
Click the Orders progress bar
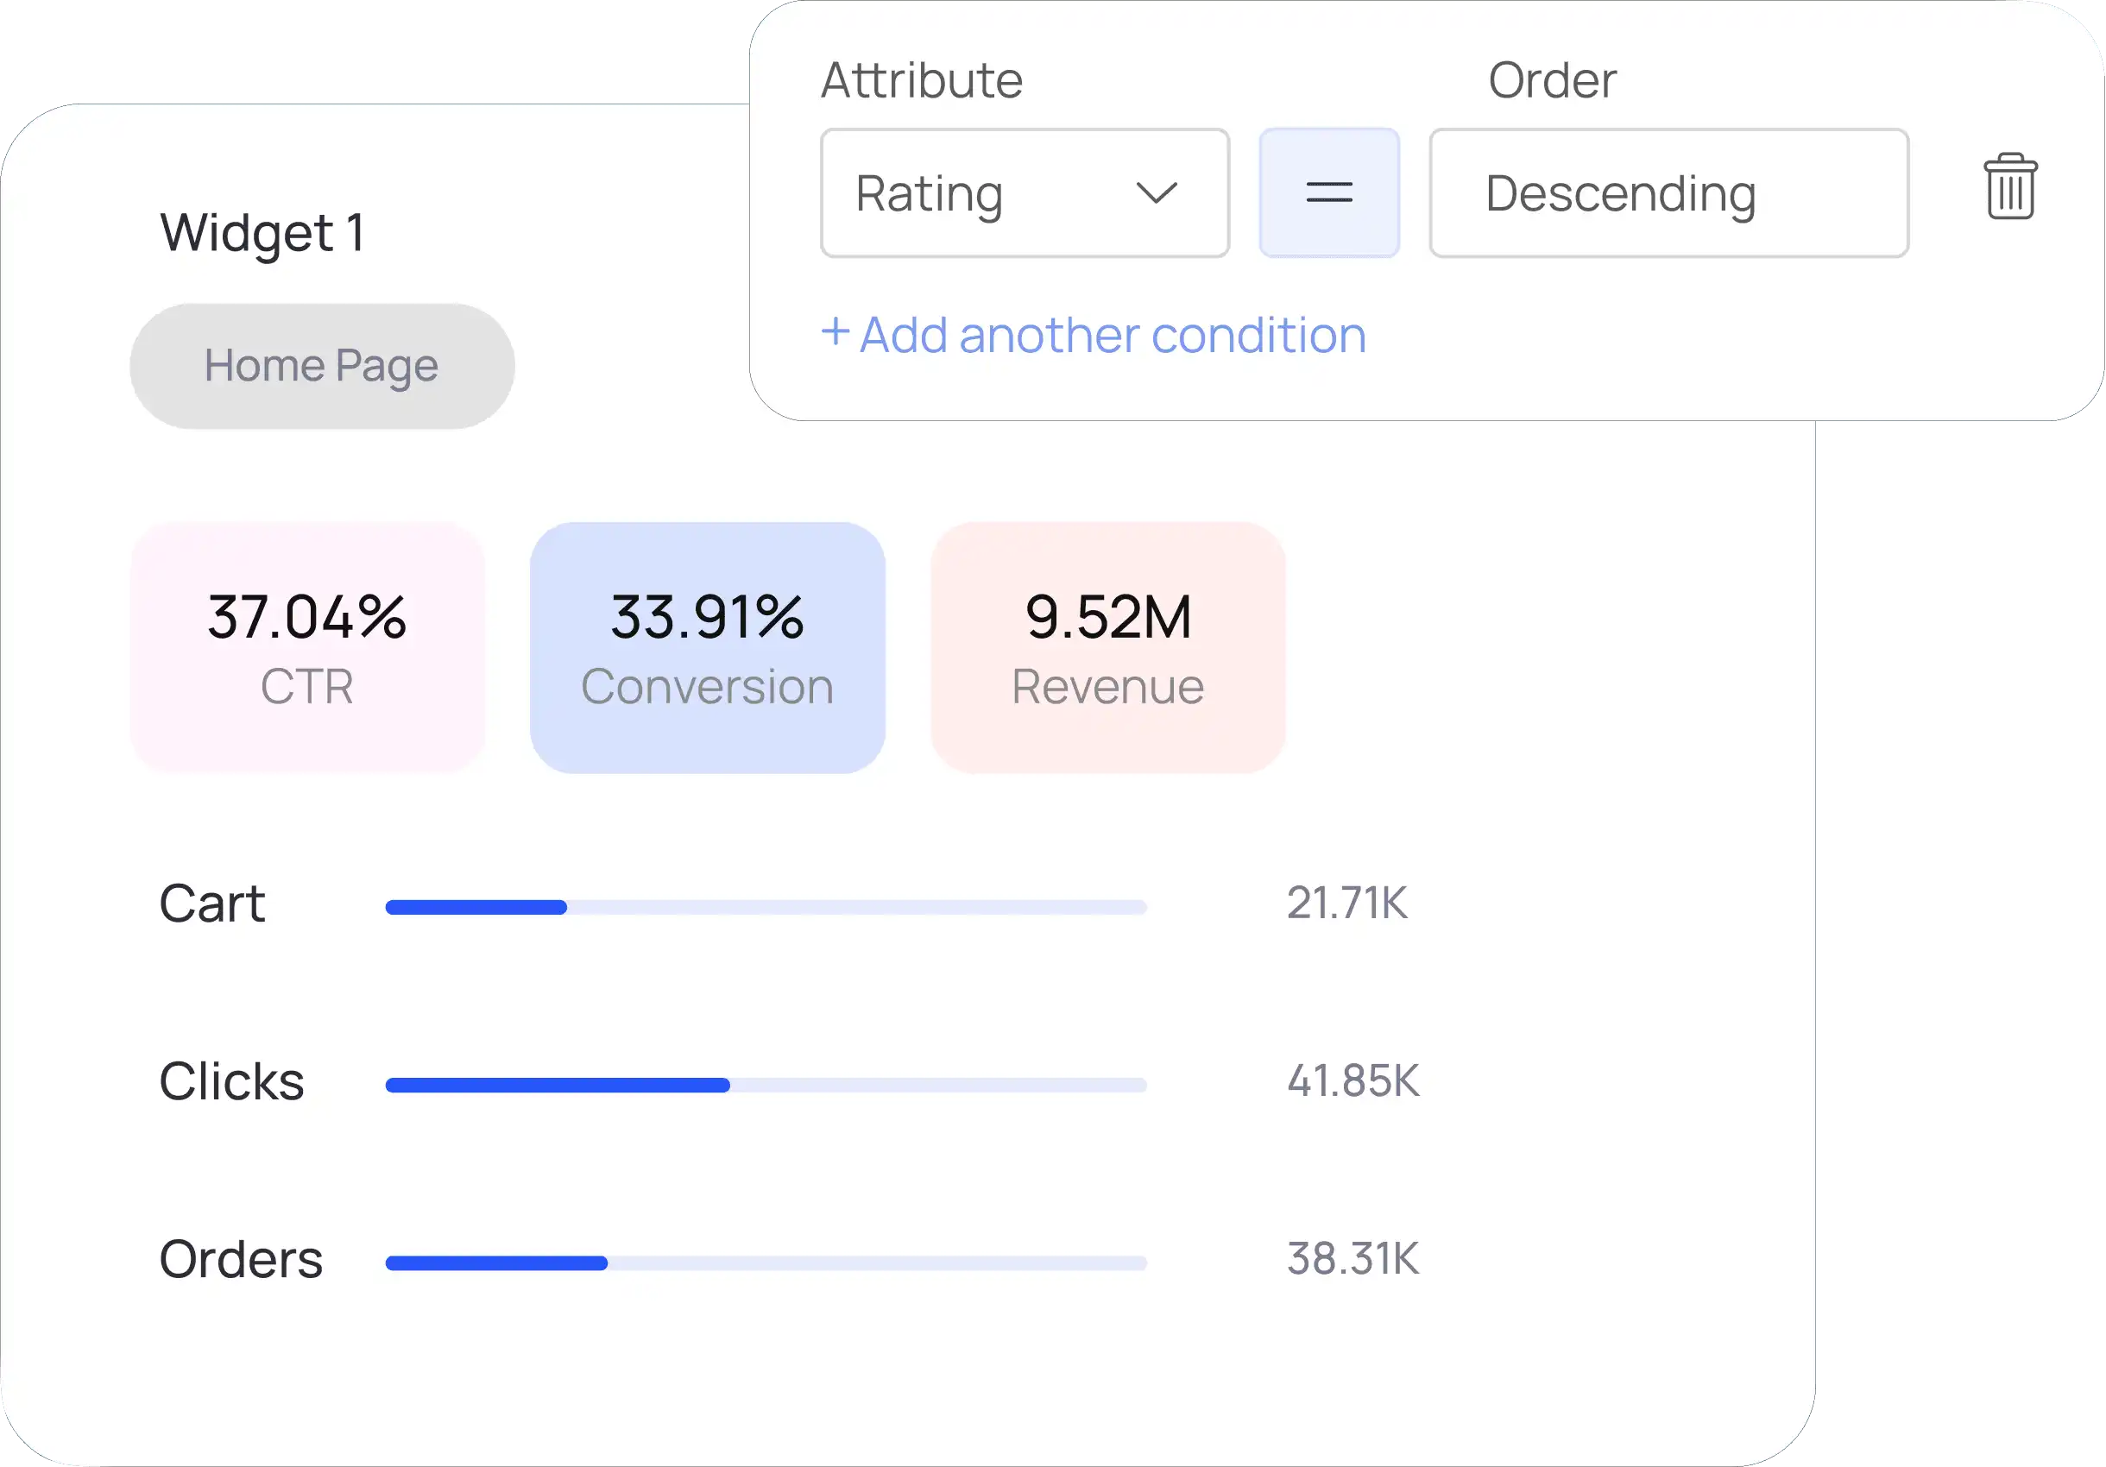point(765,1262)
